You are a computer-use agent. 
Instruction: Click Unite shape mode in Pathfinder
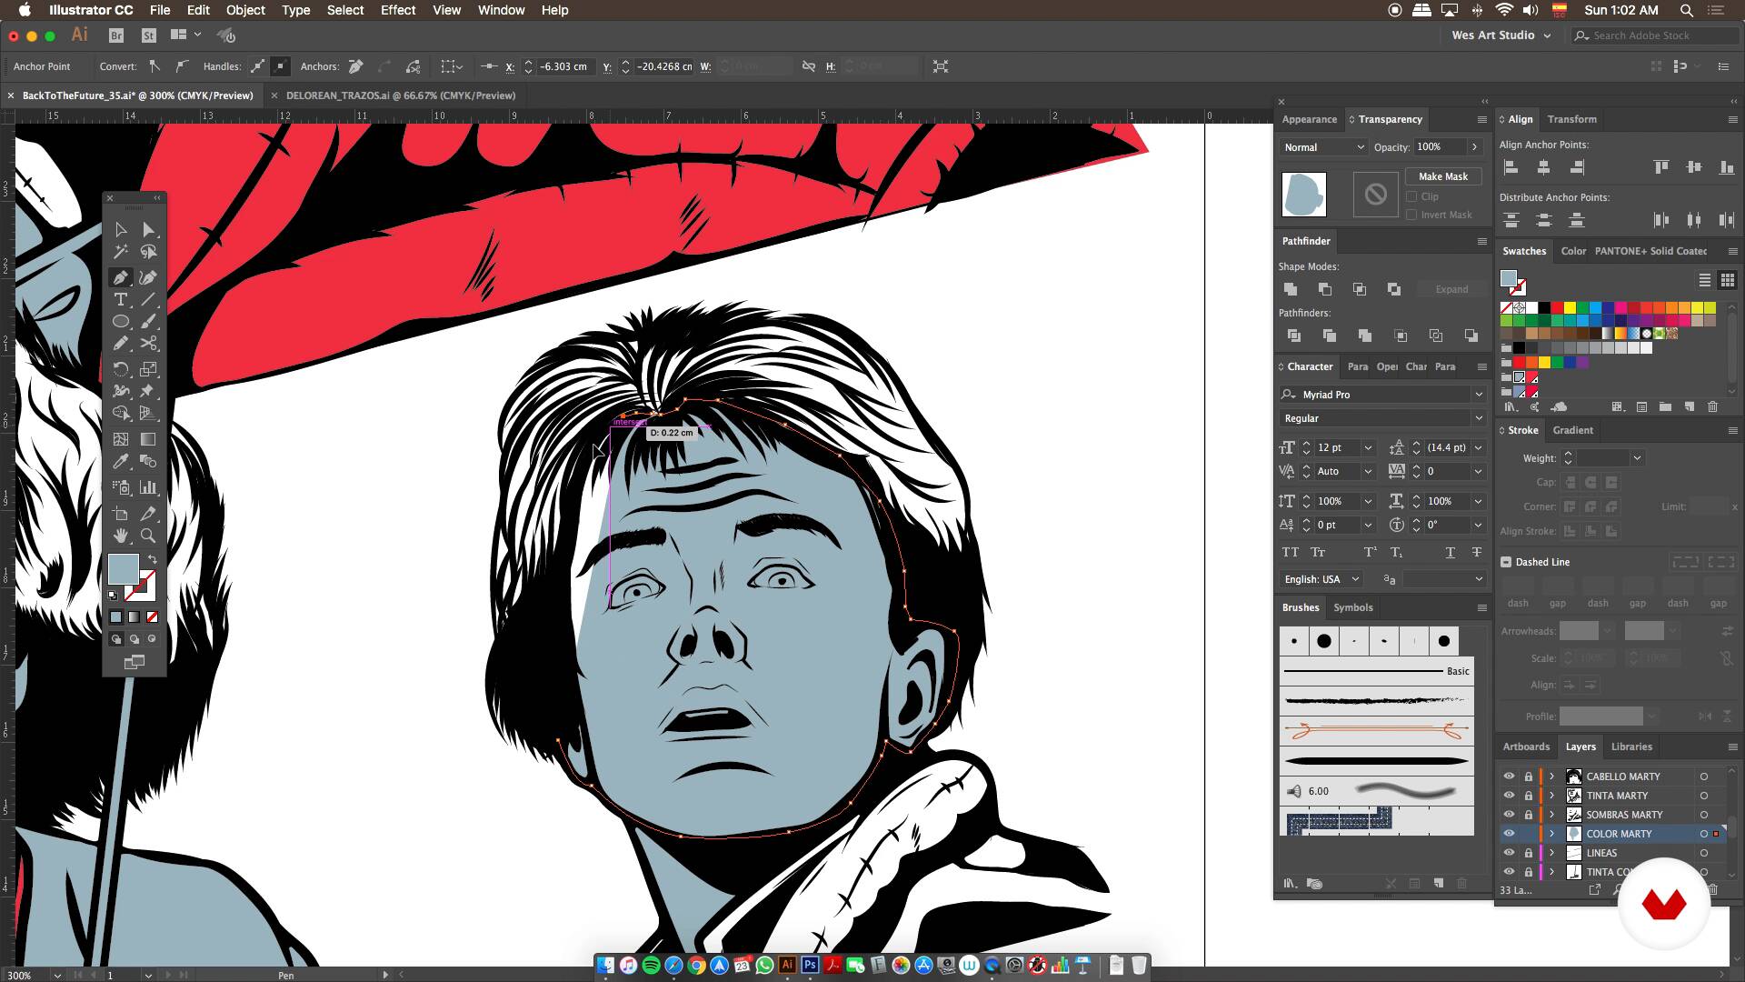(x=1291, y=289)
